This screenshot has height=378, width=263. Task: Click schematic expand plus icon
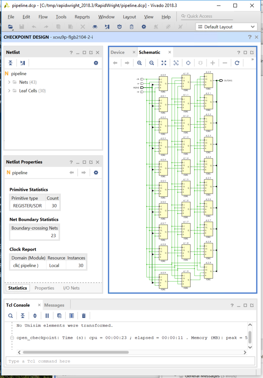[x=213, y=63]
